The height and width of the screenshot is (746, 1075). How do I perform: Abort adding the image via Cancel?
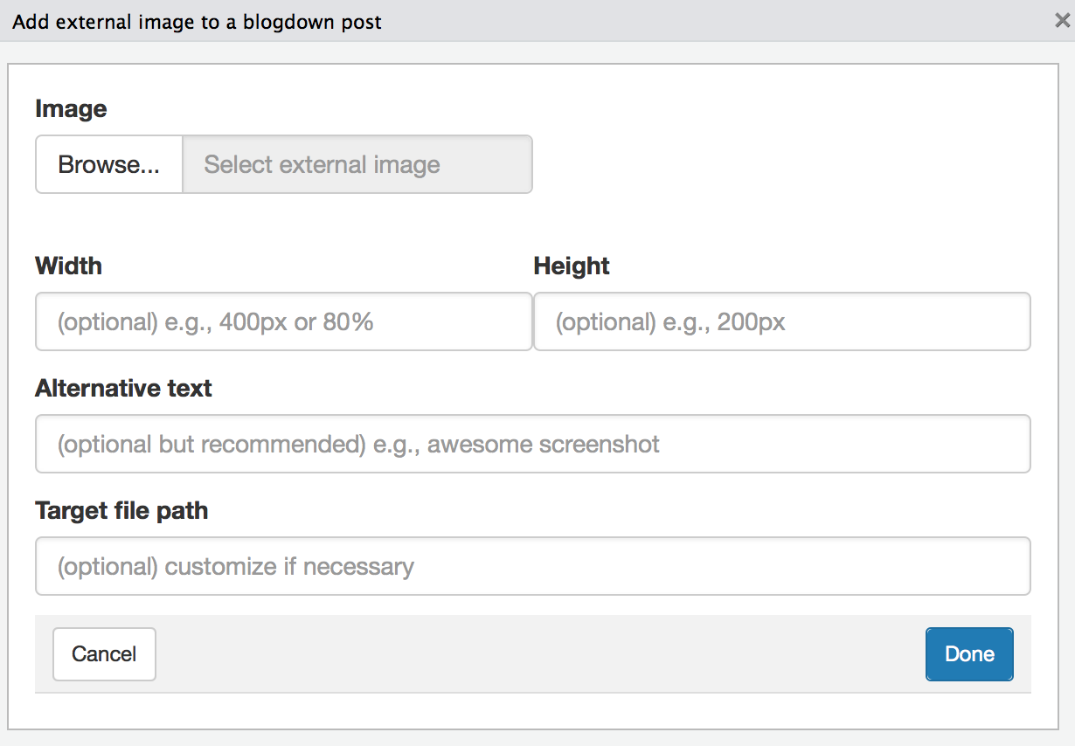click(x=104, y=653)
